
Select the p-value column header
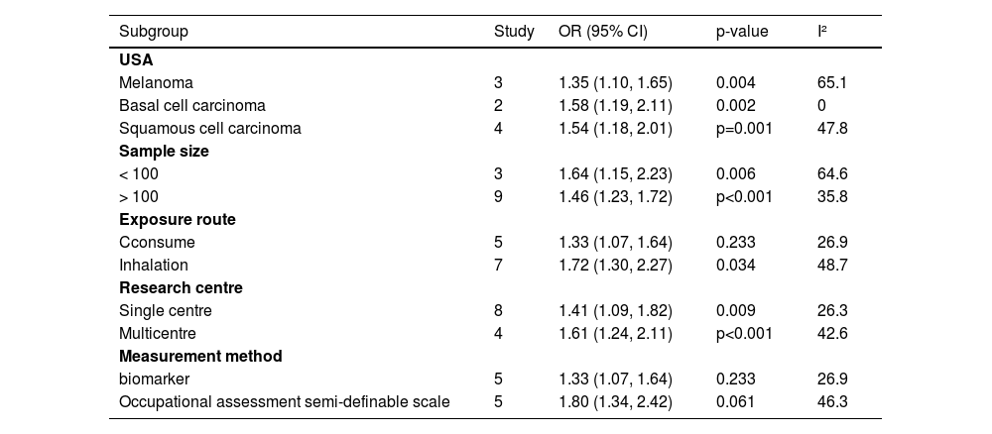point(742,32)
